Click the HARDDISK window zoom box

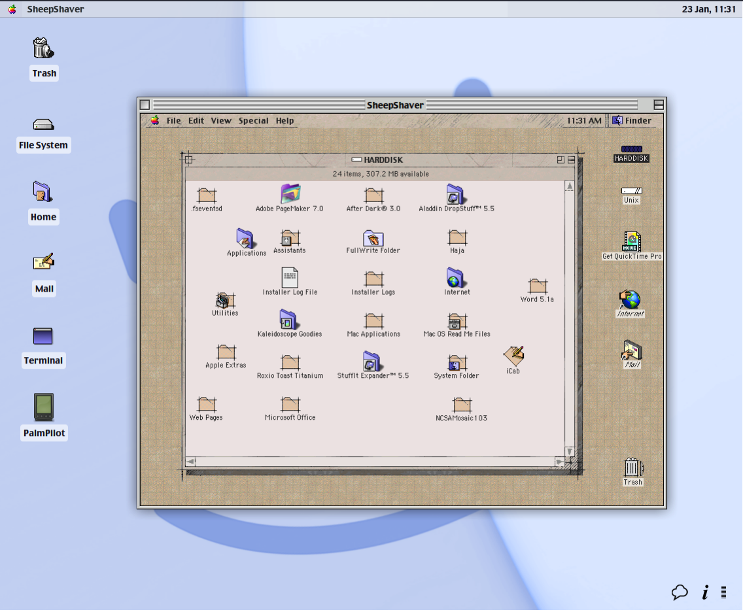pos(561,160)
